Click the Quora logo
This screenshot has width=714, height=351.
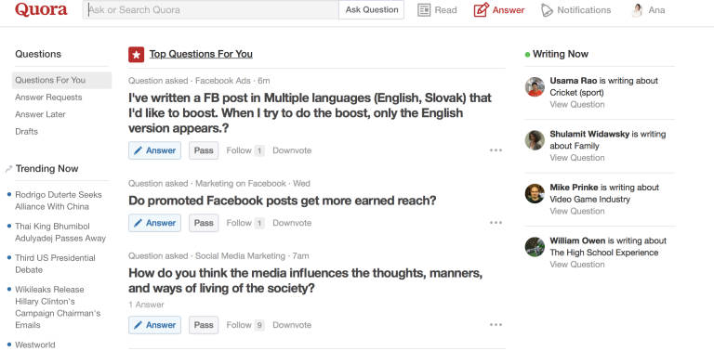[x=41, y=9]
